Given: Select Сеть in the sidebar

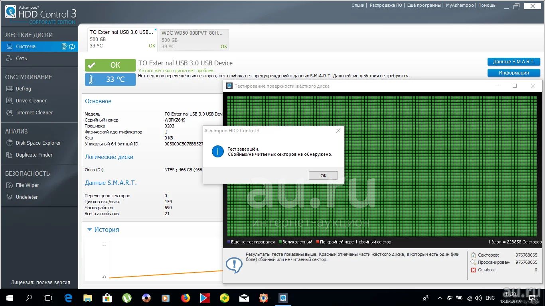Looking at the screenshot, I should pyautogui.click(x=39, y=59).
